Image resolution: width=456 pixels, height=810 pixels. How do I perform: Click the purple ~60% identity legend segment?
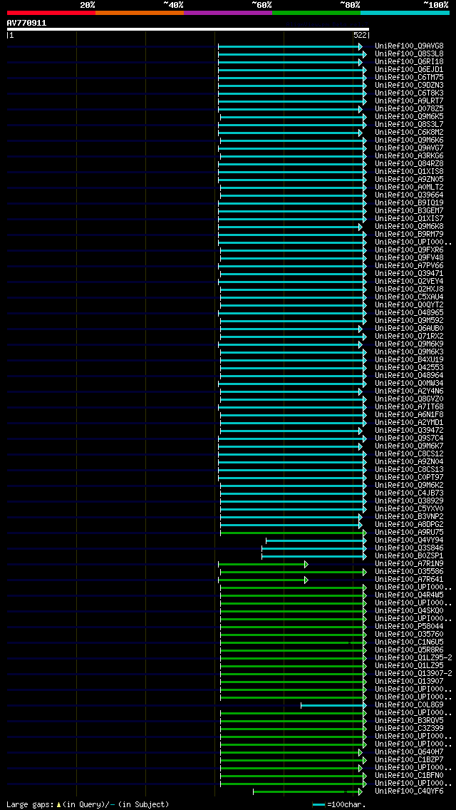point(228,12)
